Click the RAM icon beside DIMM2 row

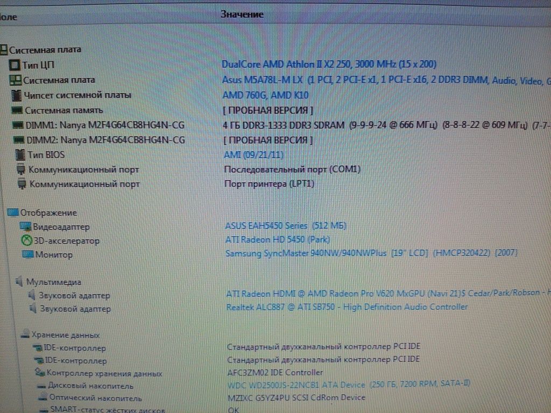(x=19, y=140)
